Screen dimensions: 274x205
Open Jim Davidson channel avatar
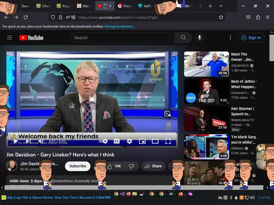pos(12,166)
